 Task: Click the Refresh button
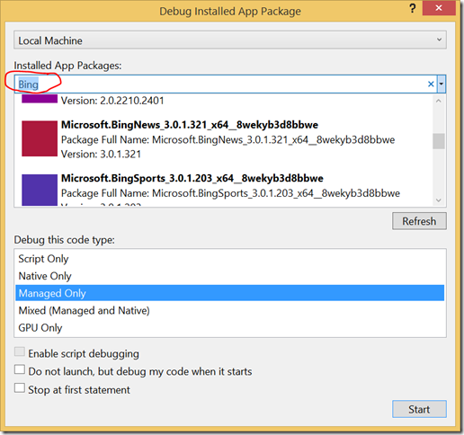[x=419, y=221]
